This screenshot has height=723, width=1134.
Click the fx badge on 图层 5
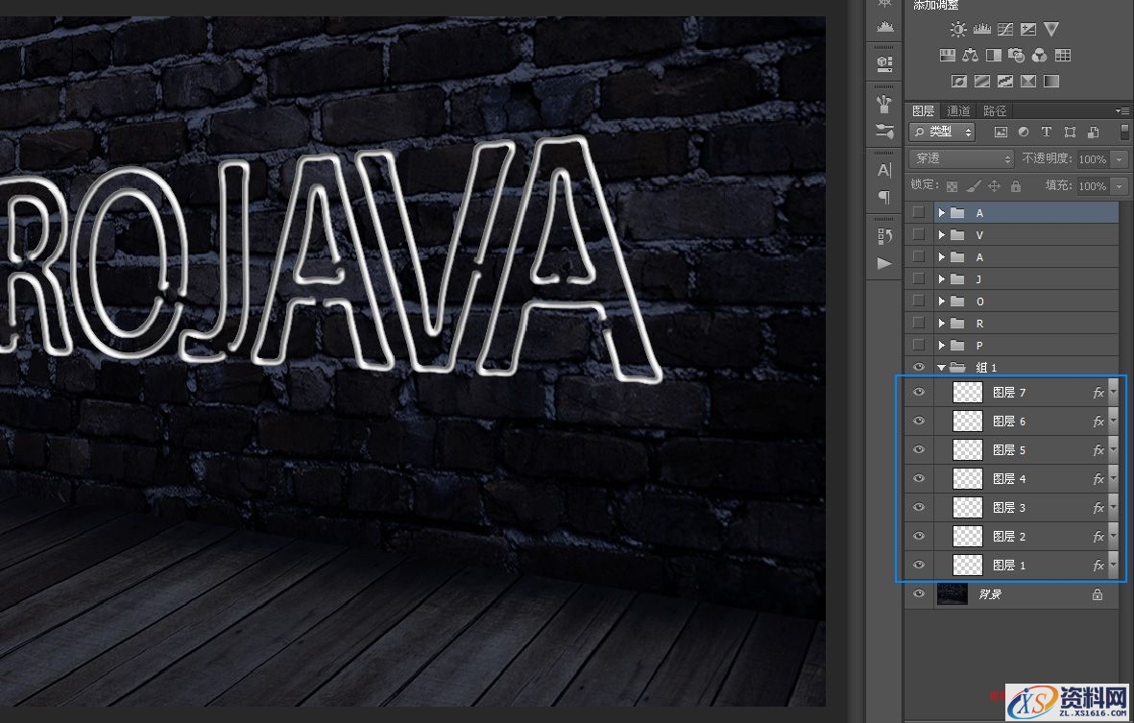(x=1098, y=450)
